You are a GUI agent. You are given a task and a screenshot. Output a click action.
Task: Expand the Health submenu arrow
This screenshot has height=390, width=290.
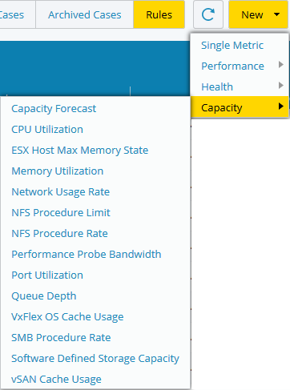click(x=280, y=86)
